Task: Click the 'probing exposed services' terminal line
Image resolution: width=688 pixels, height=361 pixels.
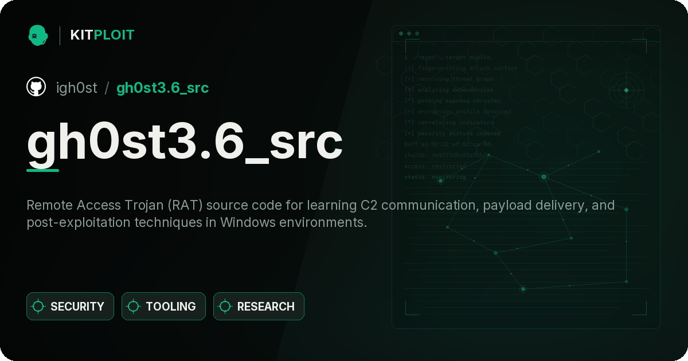Action: point(452,101)
